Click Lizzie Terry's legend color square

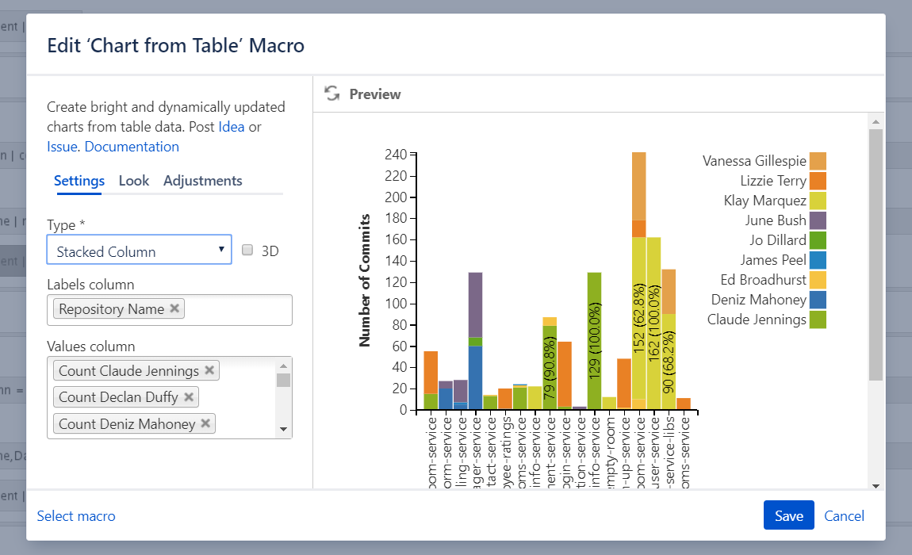(819, 180)
